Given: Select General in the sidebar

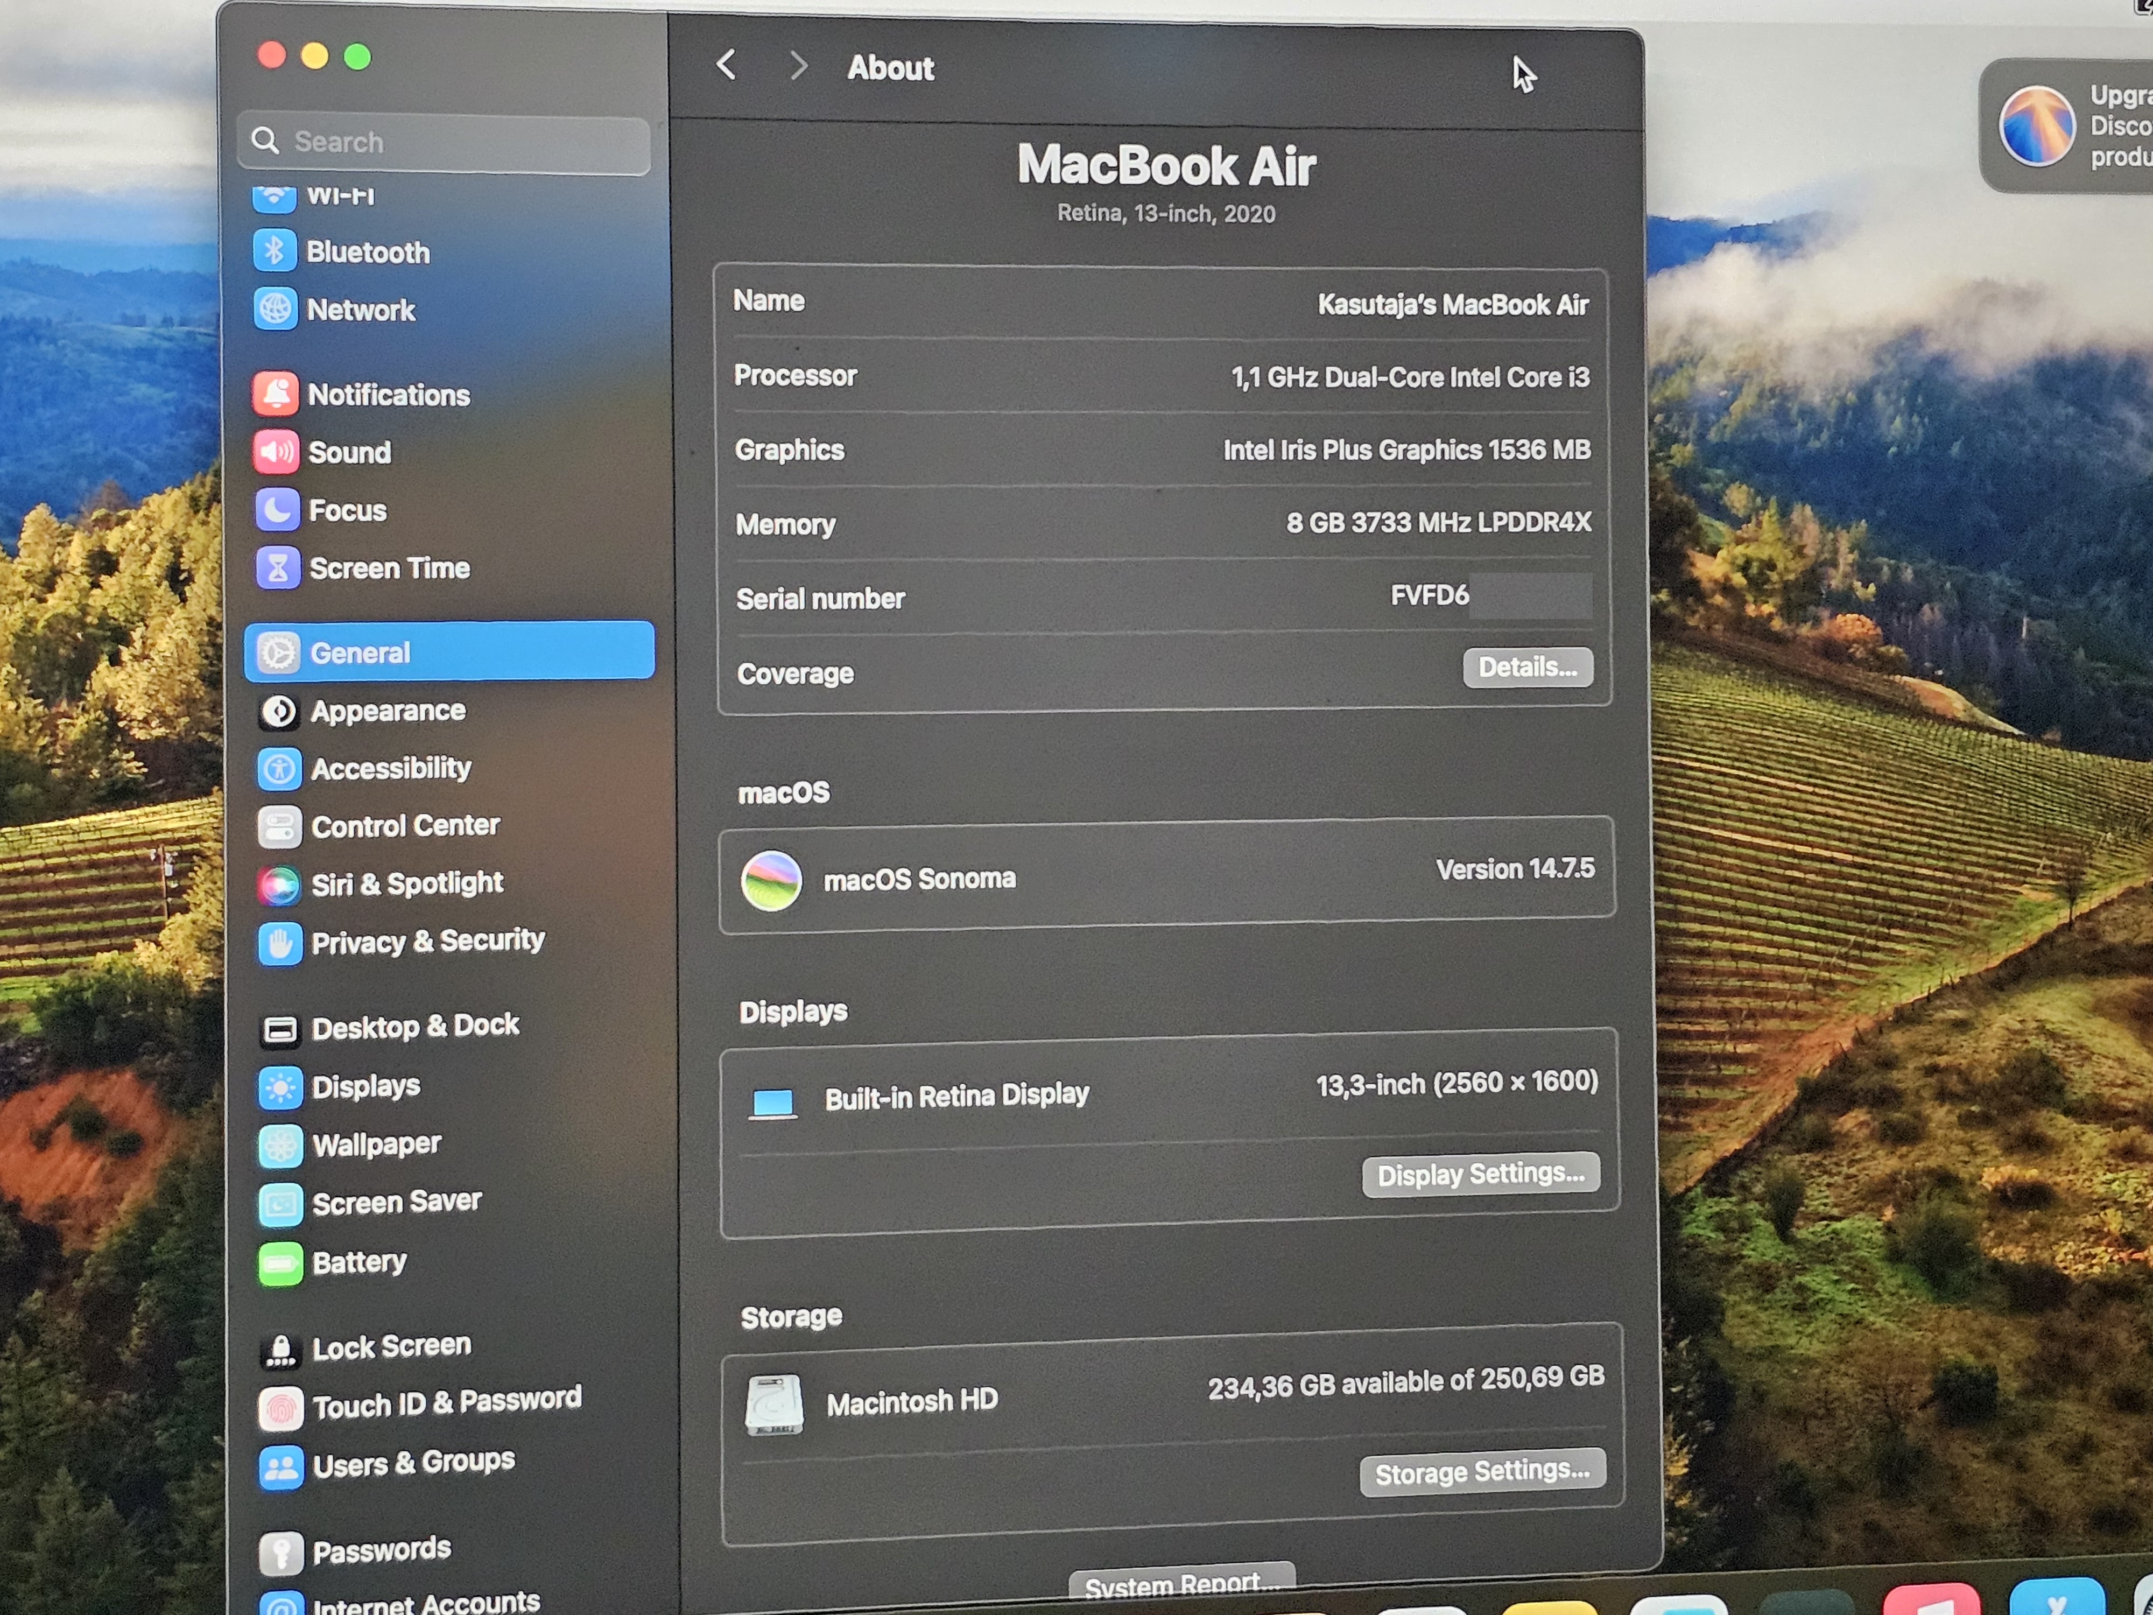Looking at the screenshot, I should (449, 651).
